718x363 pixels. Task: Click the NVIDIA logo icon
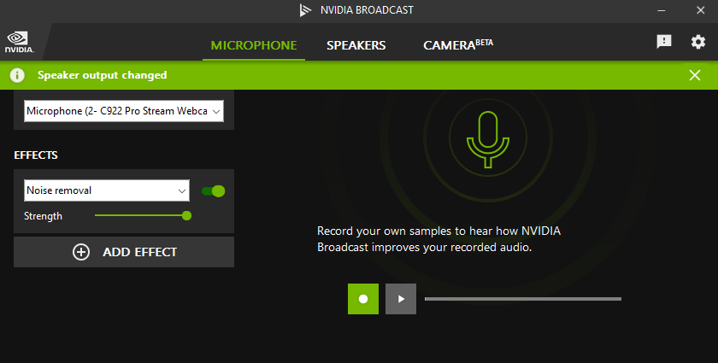point(19,42)
